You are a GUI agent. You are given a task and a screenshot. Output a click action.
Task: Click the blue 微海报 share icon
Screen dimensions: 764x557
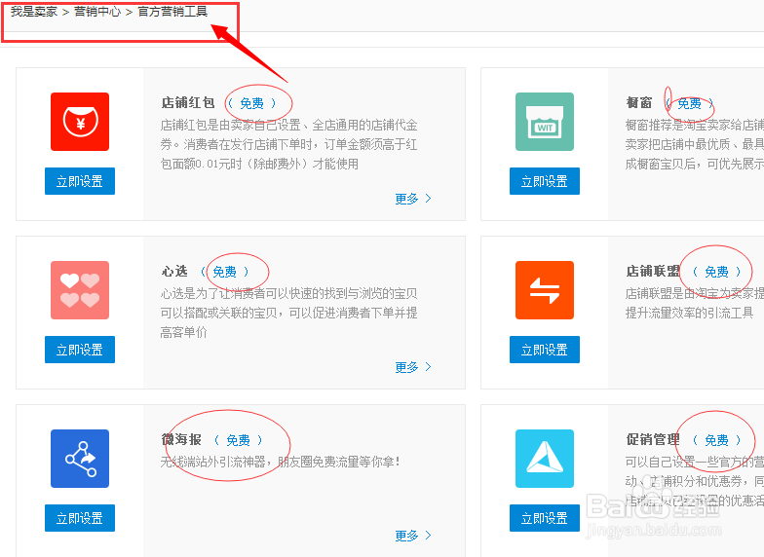(80, 459)
